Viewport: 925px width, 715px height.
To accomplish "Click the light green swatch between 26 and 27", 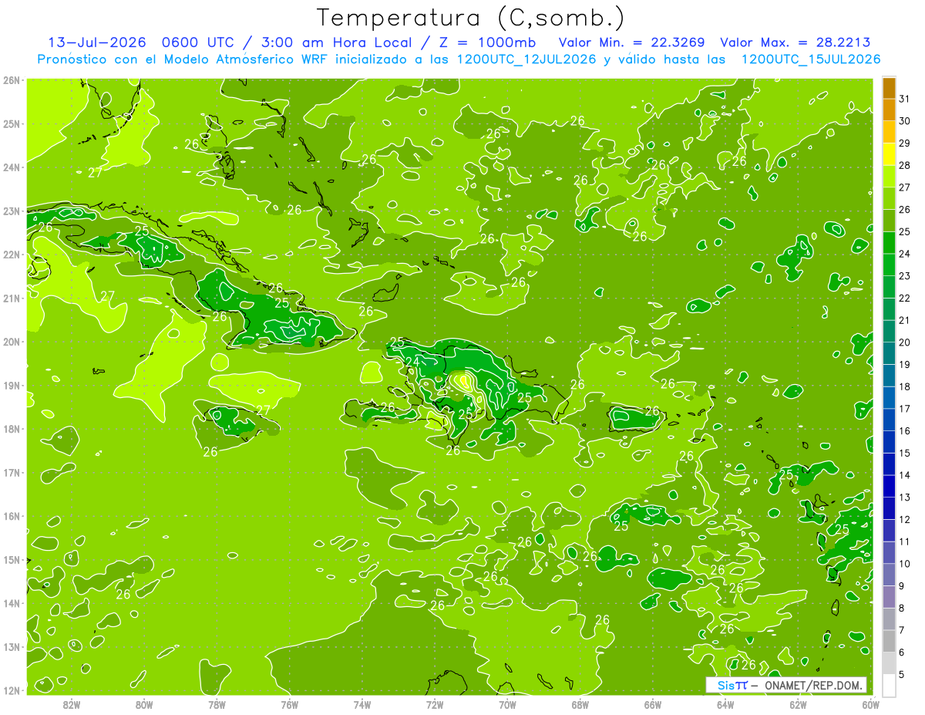I will point(889,198).
